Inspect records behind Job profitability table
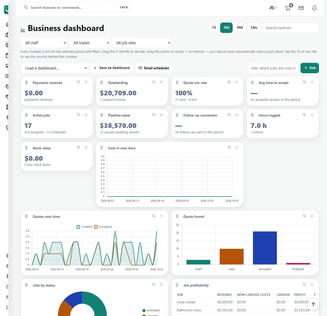Viewport: 327px width, 316px height. pos(304,284)
